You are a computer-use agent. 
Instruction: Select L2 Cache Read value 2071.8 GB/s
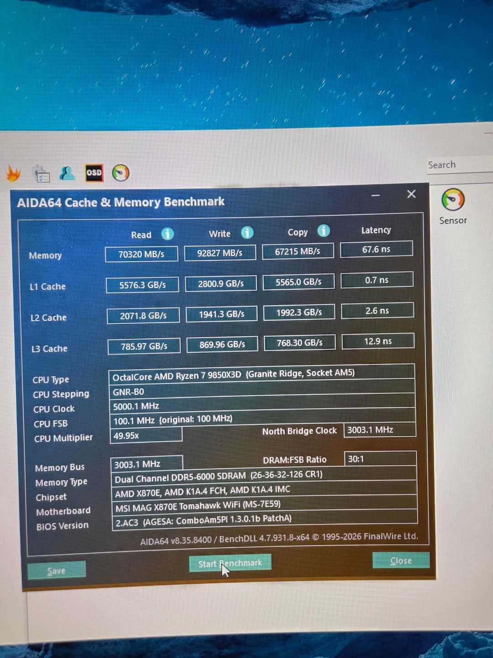[x=143, y=316]
